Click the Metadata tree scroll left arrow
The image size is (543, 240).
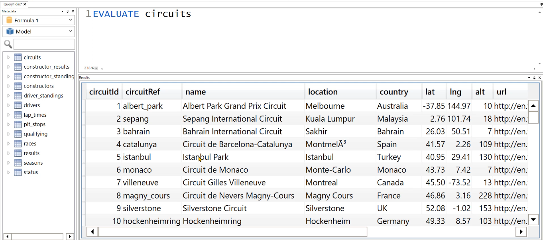coord(8,236)
